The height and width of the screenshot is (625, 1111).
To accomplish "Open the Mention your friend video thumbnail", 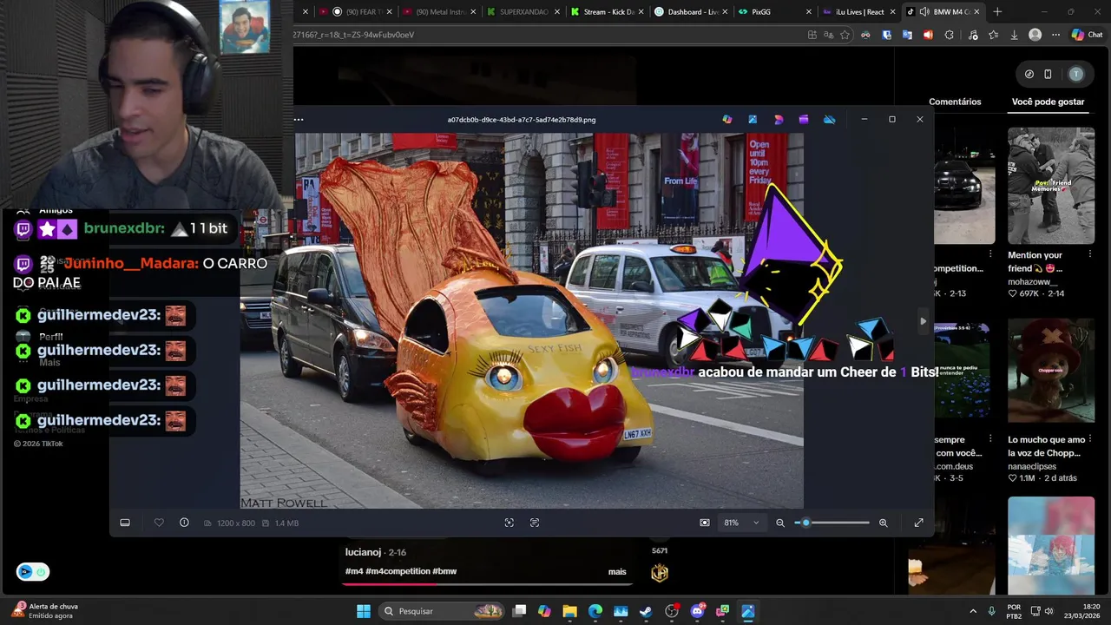I will tap(1051, 186).
